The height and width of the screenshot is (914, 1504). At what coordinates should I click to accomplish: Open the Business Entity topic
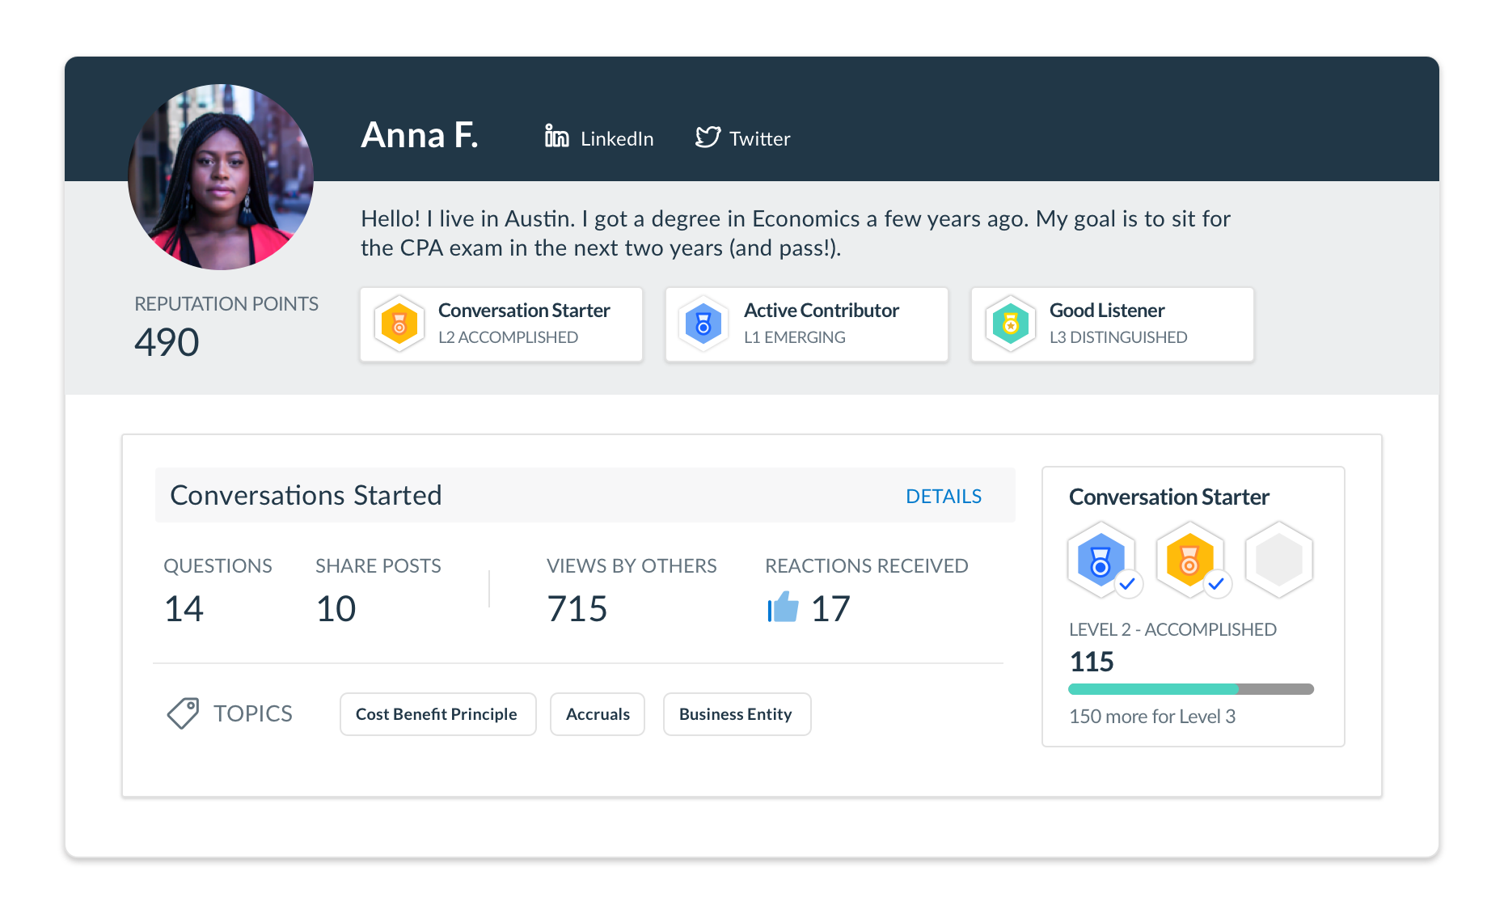[x=736, y=713]
